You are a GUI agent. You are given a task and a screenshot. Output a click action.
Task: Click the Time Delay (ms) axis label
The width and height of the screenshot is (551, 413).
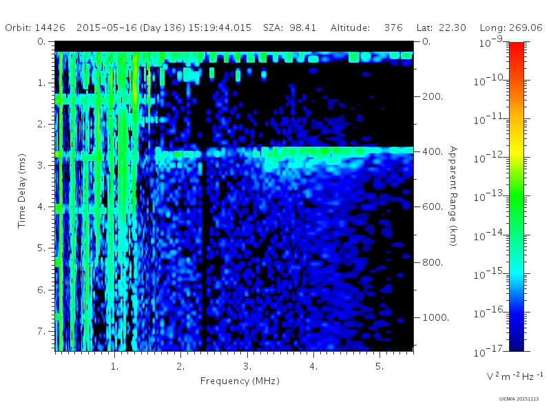tap(21, 191)
